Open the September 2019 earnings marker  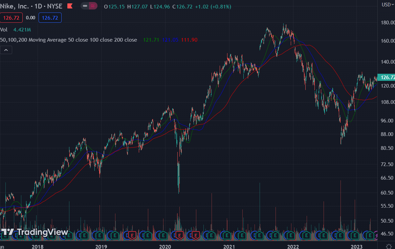(x=147, y=236)
